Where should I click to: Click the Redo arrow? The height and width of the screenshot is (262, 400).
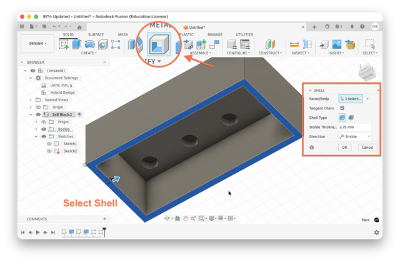click(x=66, y=26)
